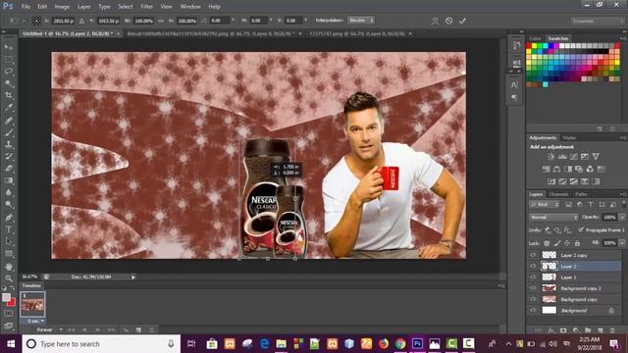Click the Windows search box

[x=101, y=344]
